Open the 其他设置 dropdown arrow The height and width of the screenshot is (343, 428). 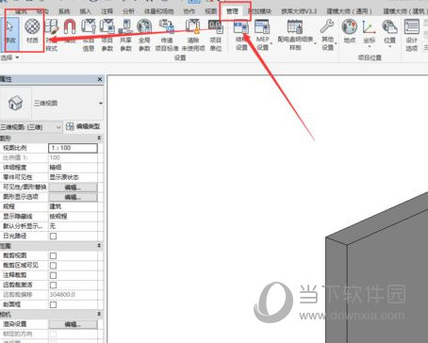[x=336, y=43]
